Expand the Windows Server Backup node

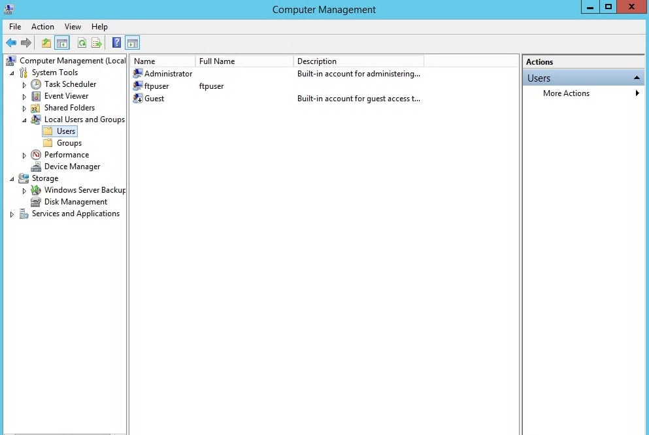pyautogui.click(x=24, y=191)
